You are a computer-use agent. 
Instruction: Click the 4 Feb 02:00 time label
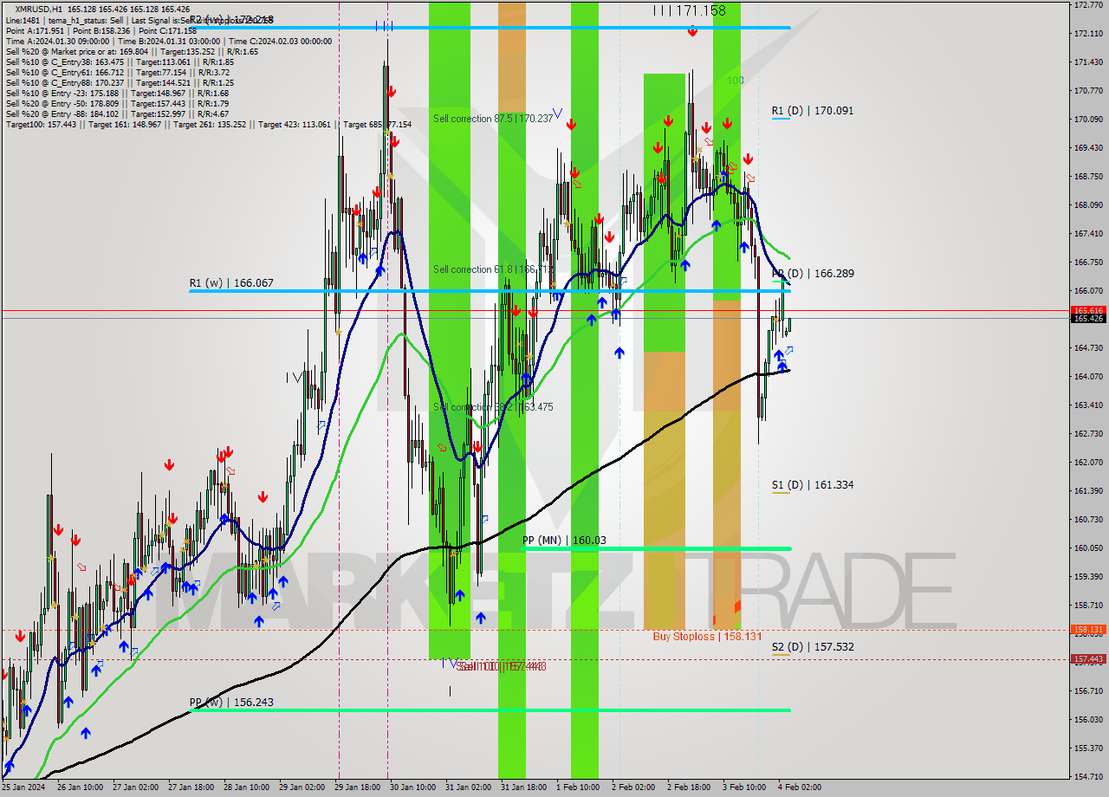tap(800, 787)
